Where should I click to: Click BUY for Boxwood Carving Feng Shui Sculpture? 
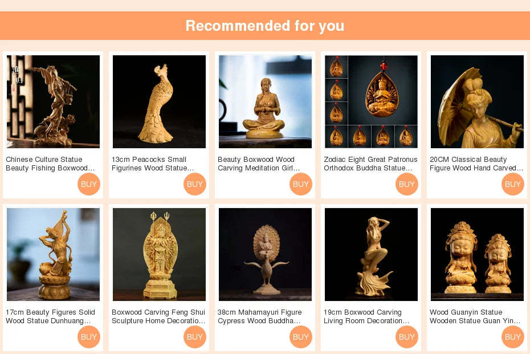[x=195, y=337]
